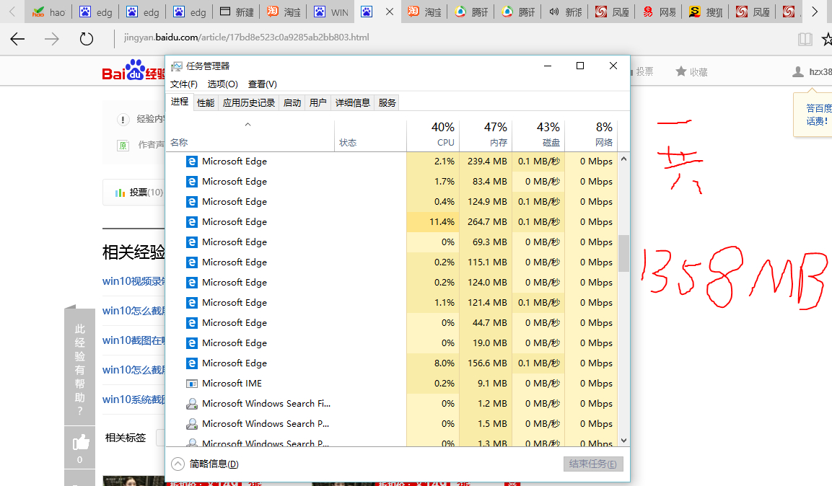Sort processes by the 网络 column header
The width and height of the screenshot is (832, 486).
coord(591,134)
